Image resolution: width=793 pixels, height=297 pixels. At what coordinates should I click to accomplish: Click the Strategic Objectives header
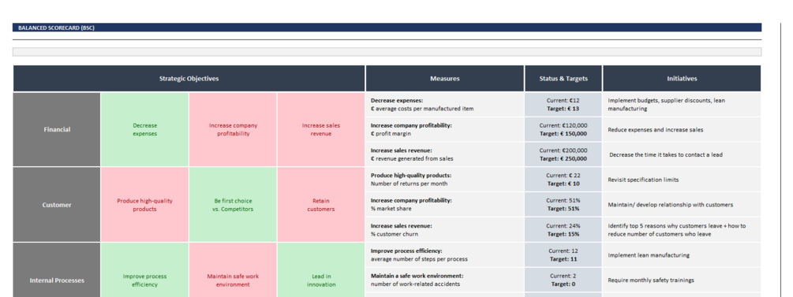pos(189,79)
